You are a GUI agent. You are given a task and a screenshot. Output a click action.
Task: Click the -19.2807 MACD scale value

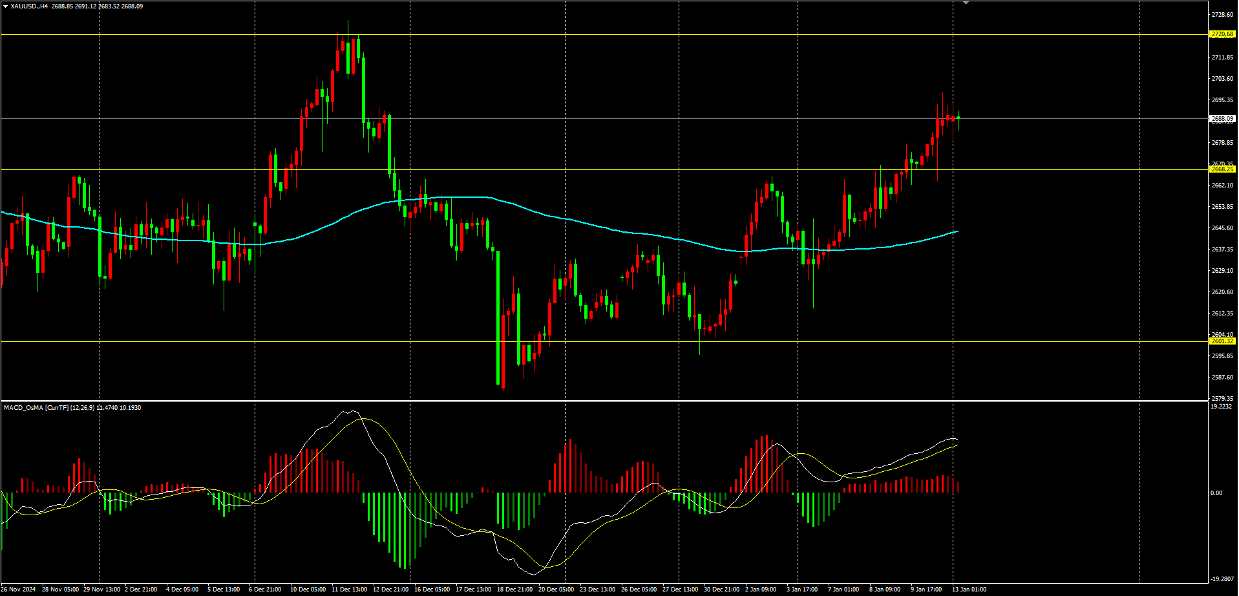click(x=1222, y=579)
